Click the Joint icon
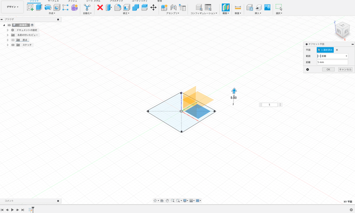This screenshot has width=355, height=213. [174, 8]
